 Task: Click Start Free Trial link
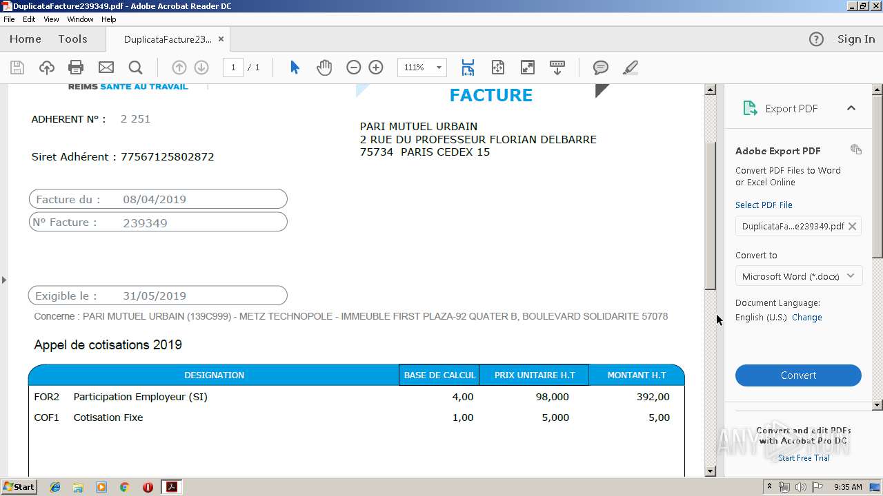(x=804, y=458)
